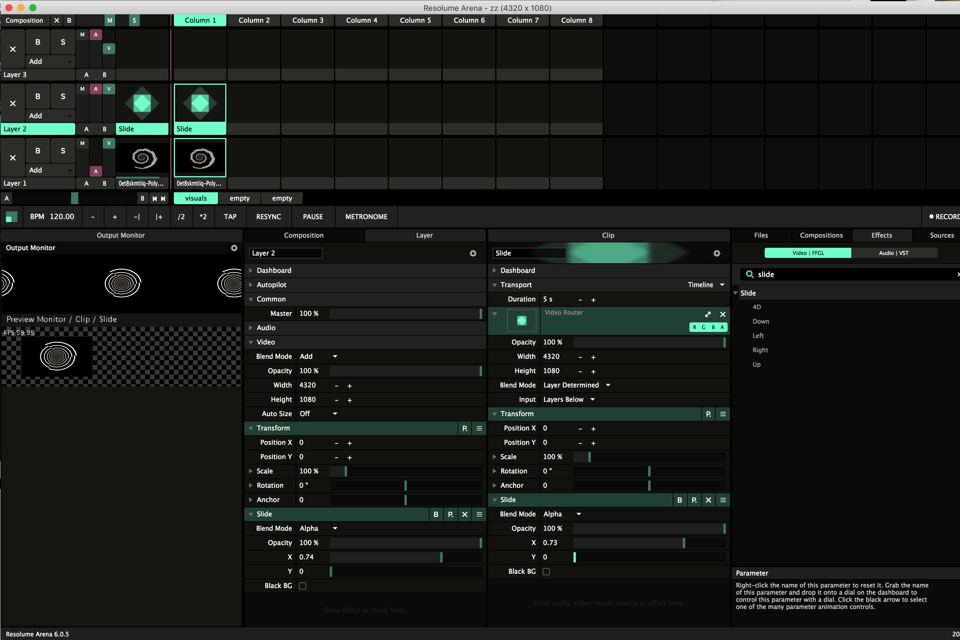Viewport: 960px width, 640px height.
Task: Click the search magnifier in Effects
Action: (x=749, y=274)
